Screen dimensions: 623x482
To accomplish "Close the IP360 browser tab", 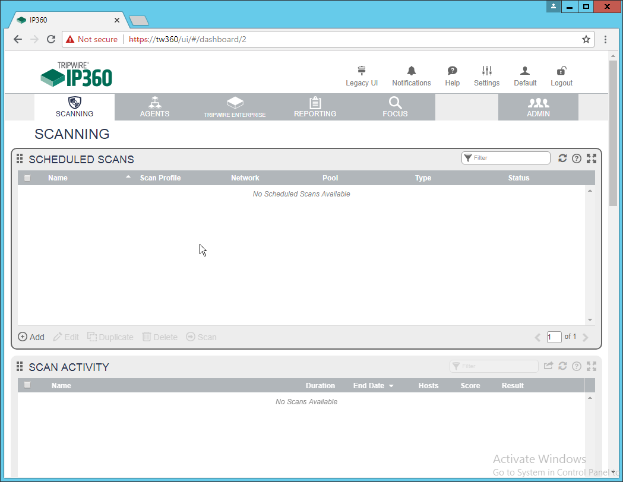I will pyautogui.click(x=117, y=20).
